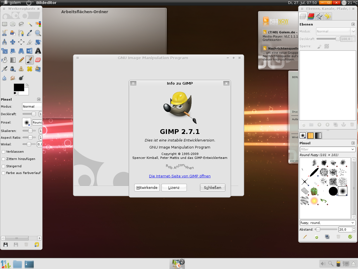Pick the Color Picker eyedropper tool
Image resolution: width=358 pixels, height=269 pixels.
point(30,33)
